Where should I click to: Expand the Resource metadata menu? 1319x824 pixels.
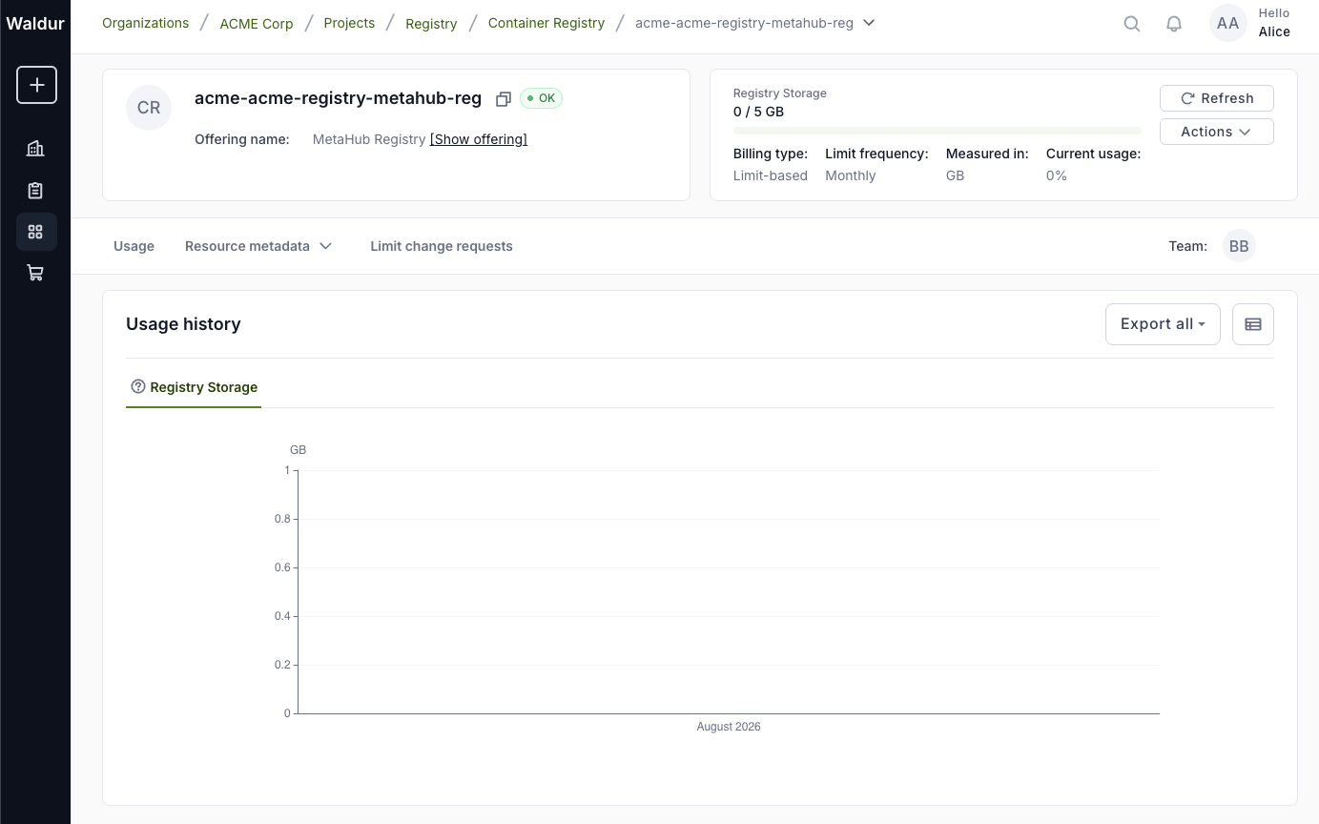(x=258, y=246)
